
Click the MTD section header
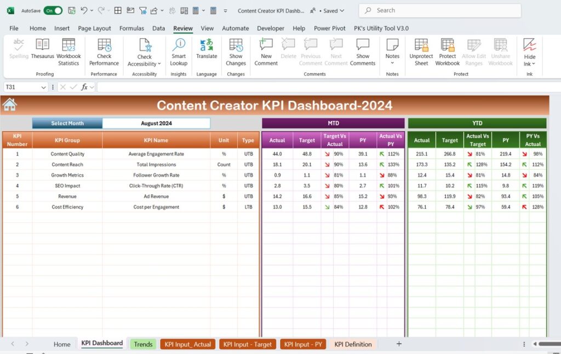333,123
